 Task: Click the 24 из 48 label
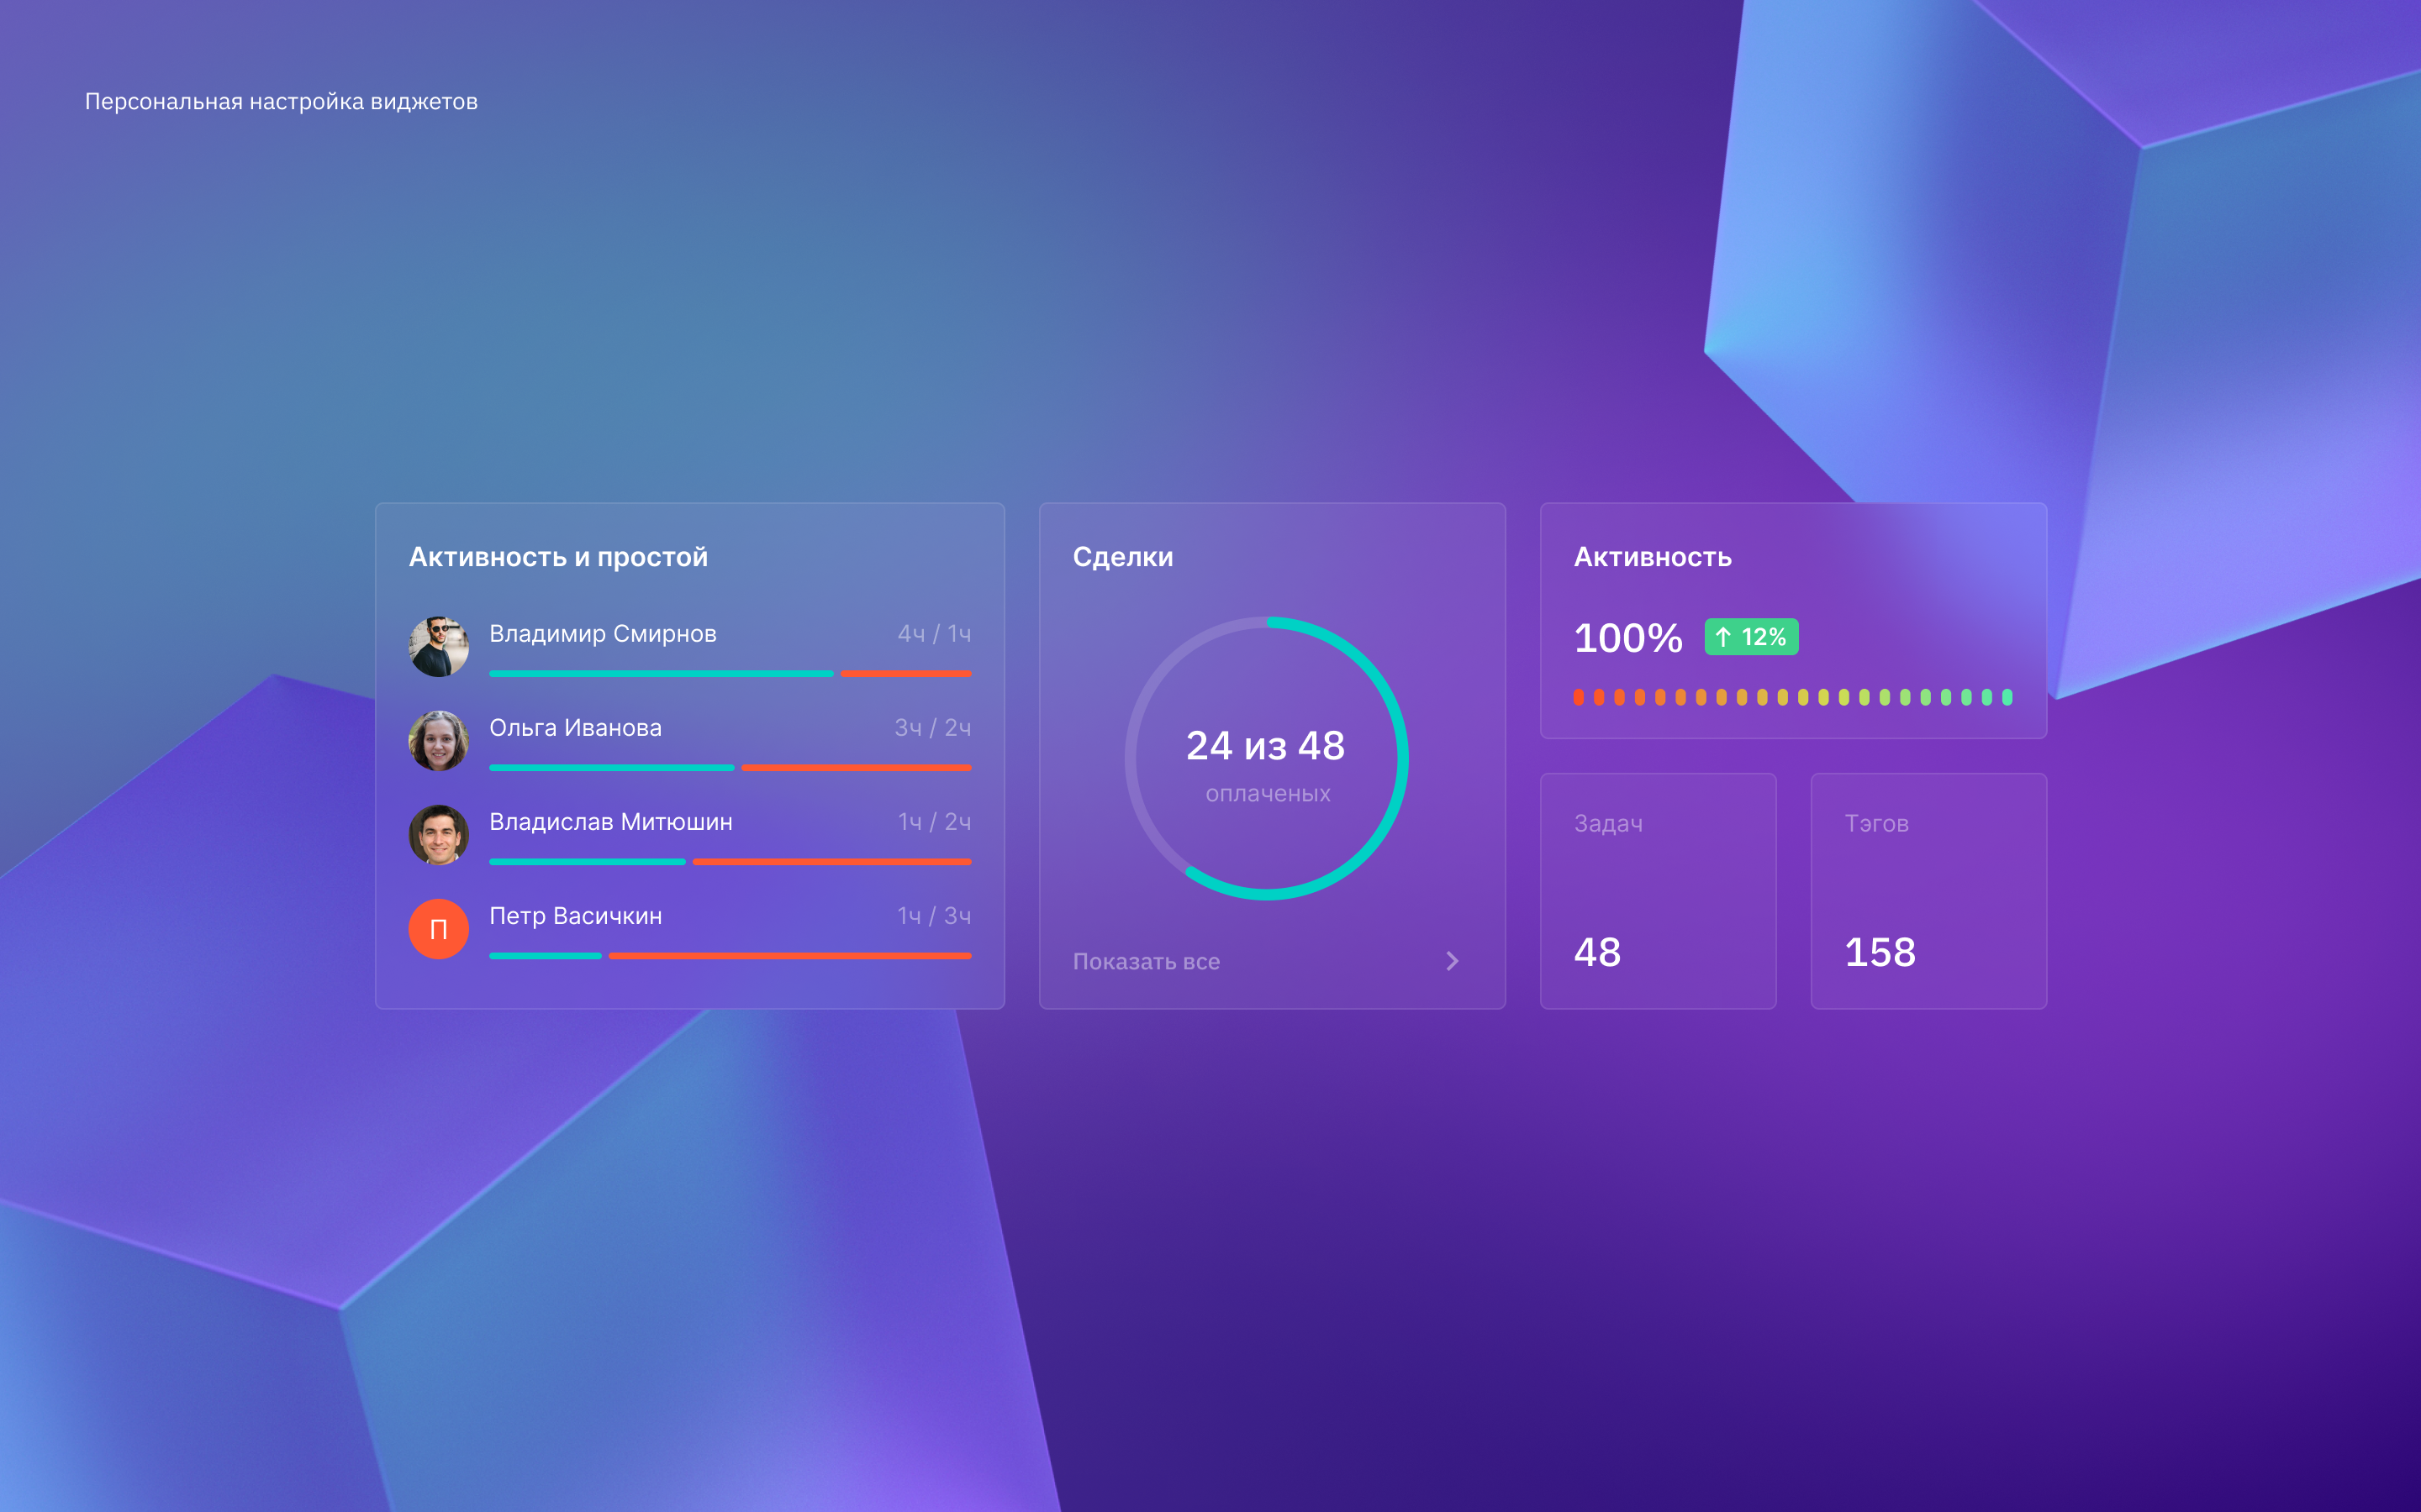1265,746
